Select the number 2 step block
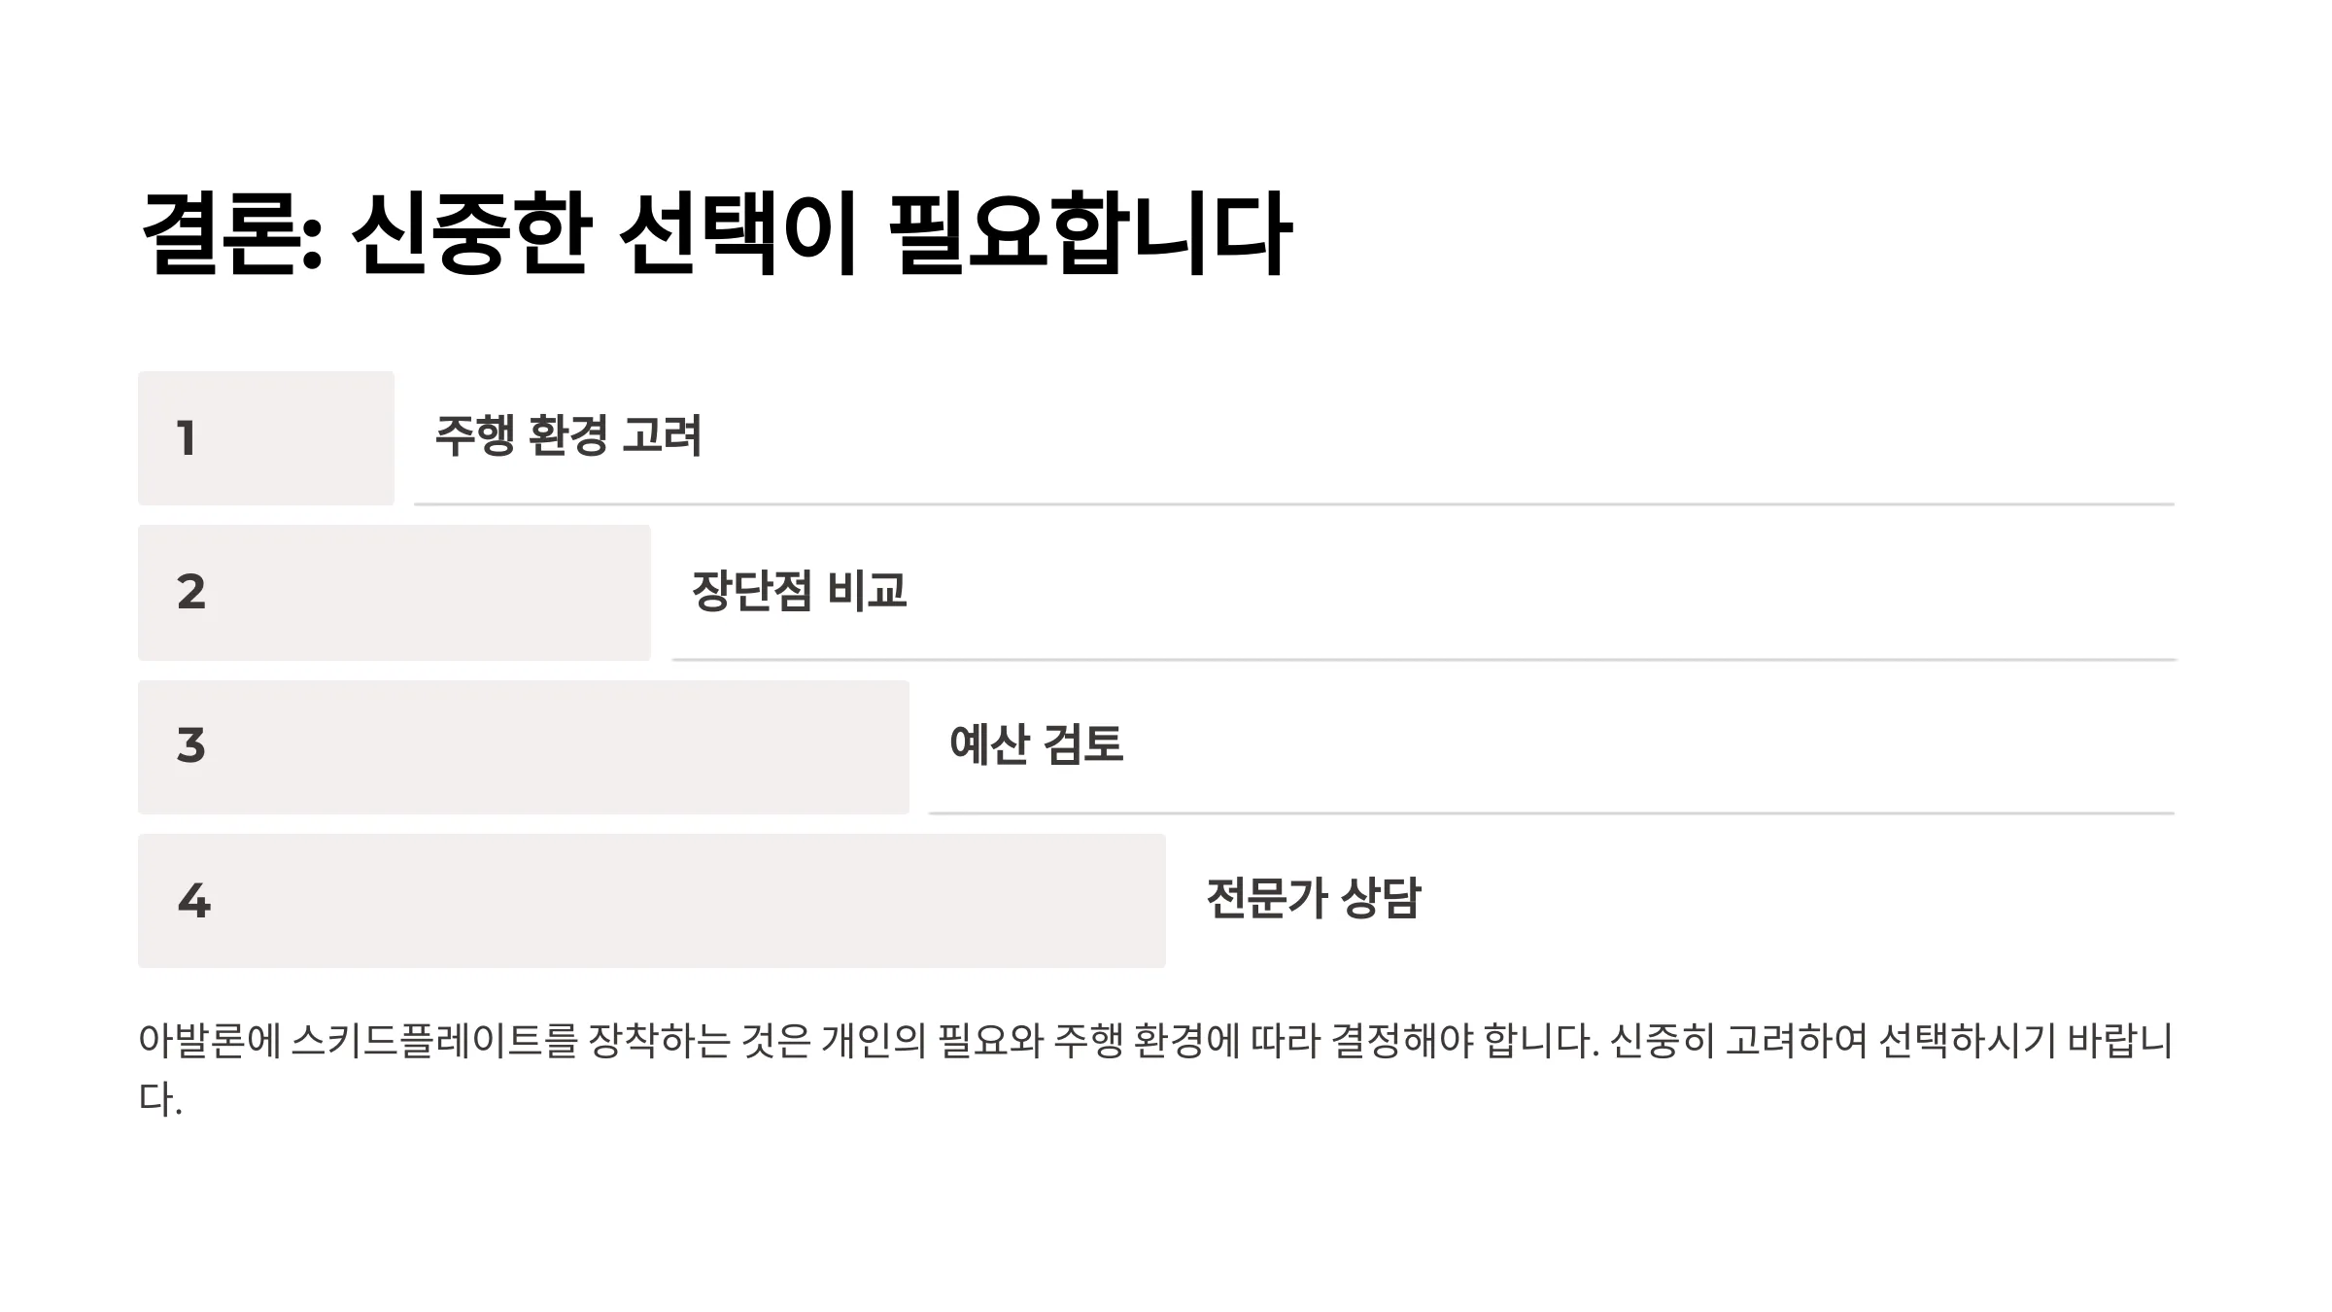 pos(394,593)
